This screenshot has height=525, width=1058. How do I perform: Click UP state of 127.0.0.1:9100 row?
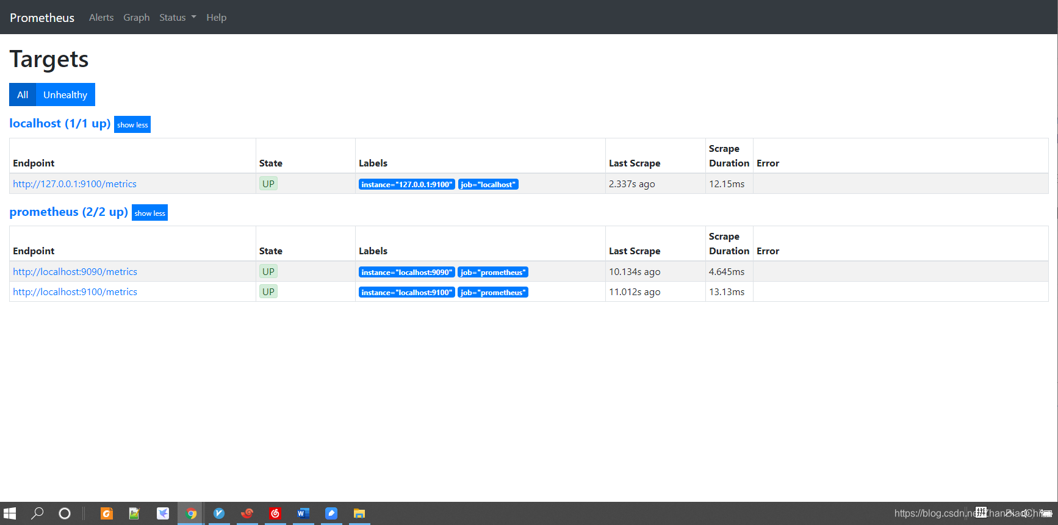tap(268, 184)
